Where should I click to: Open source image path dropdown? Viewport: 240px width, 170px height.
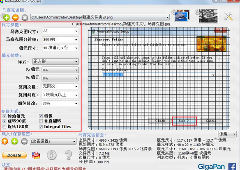click(x=100, y=17)
